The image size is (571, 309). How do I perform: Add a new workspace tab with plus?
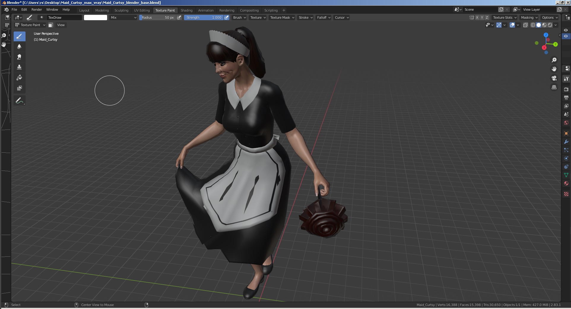coord(284,10)
